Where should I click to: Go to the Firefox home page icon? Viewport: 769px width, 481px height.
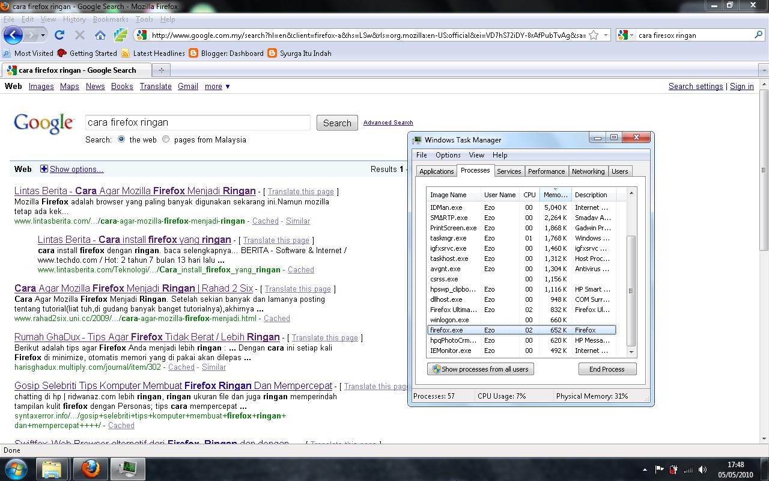coord(100,35)
